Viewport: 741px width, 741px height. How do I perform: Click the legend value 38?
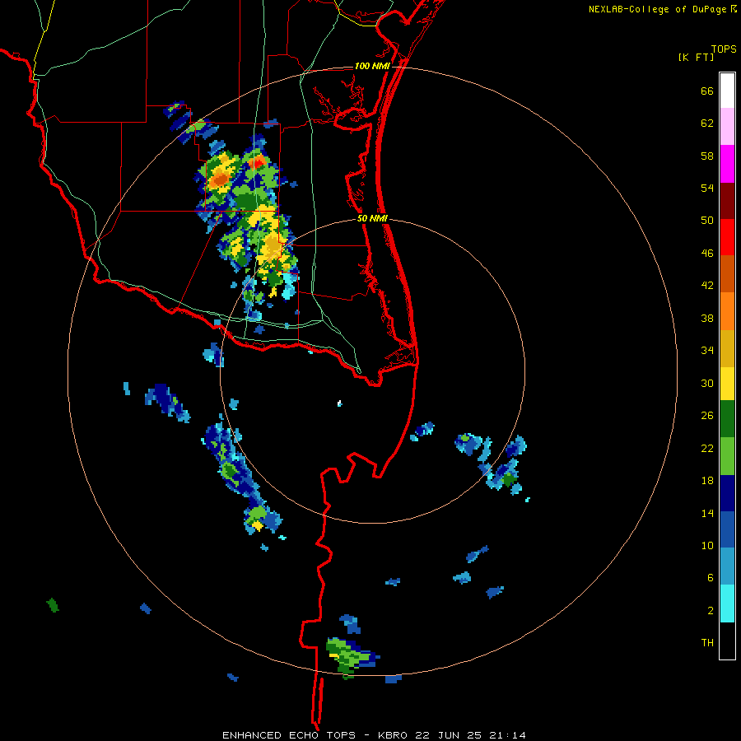pos(707,318)
